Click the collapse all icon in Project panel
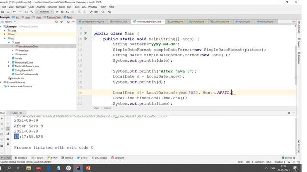The height and width of the screenshot is (172, 307). (x=62, y=22)
